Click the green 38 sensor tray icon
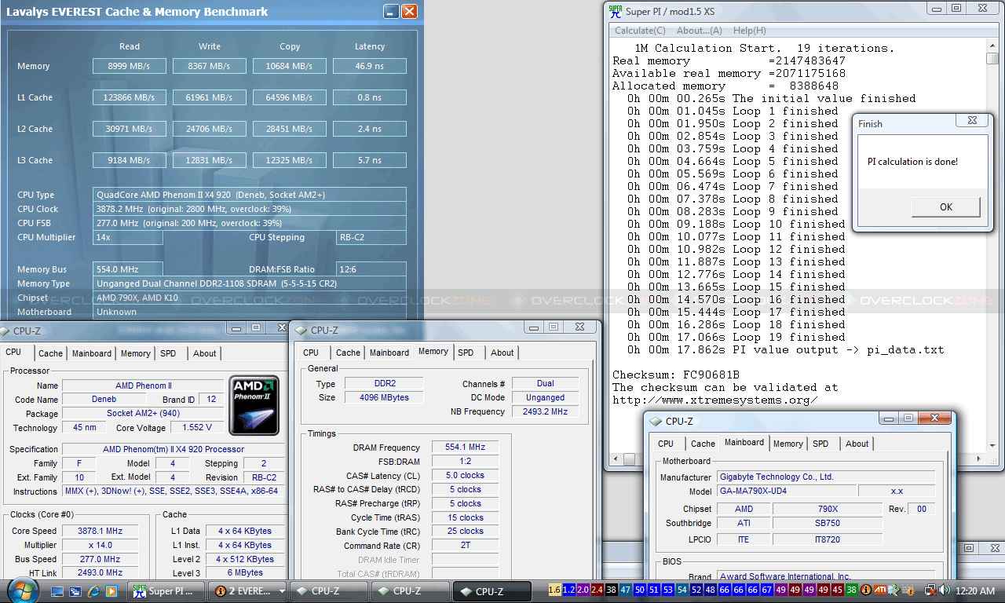Image resolution: width=1005 pixels, height=603 pixels. 852,590
